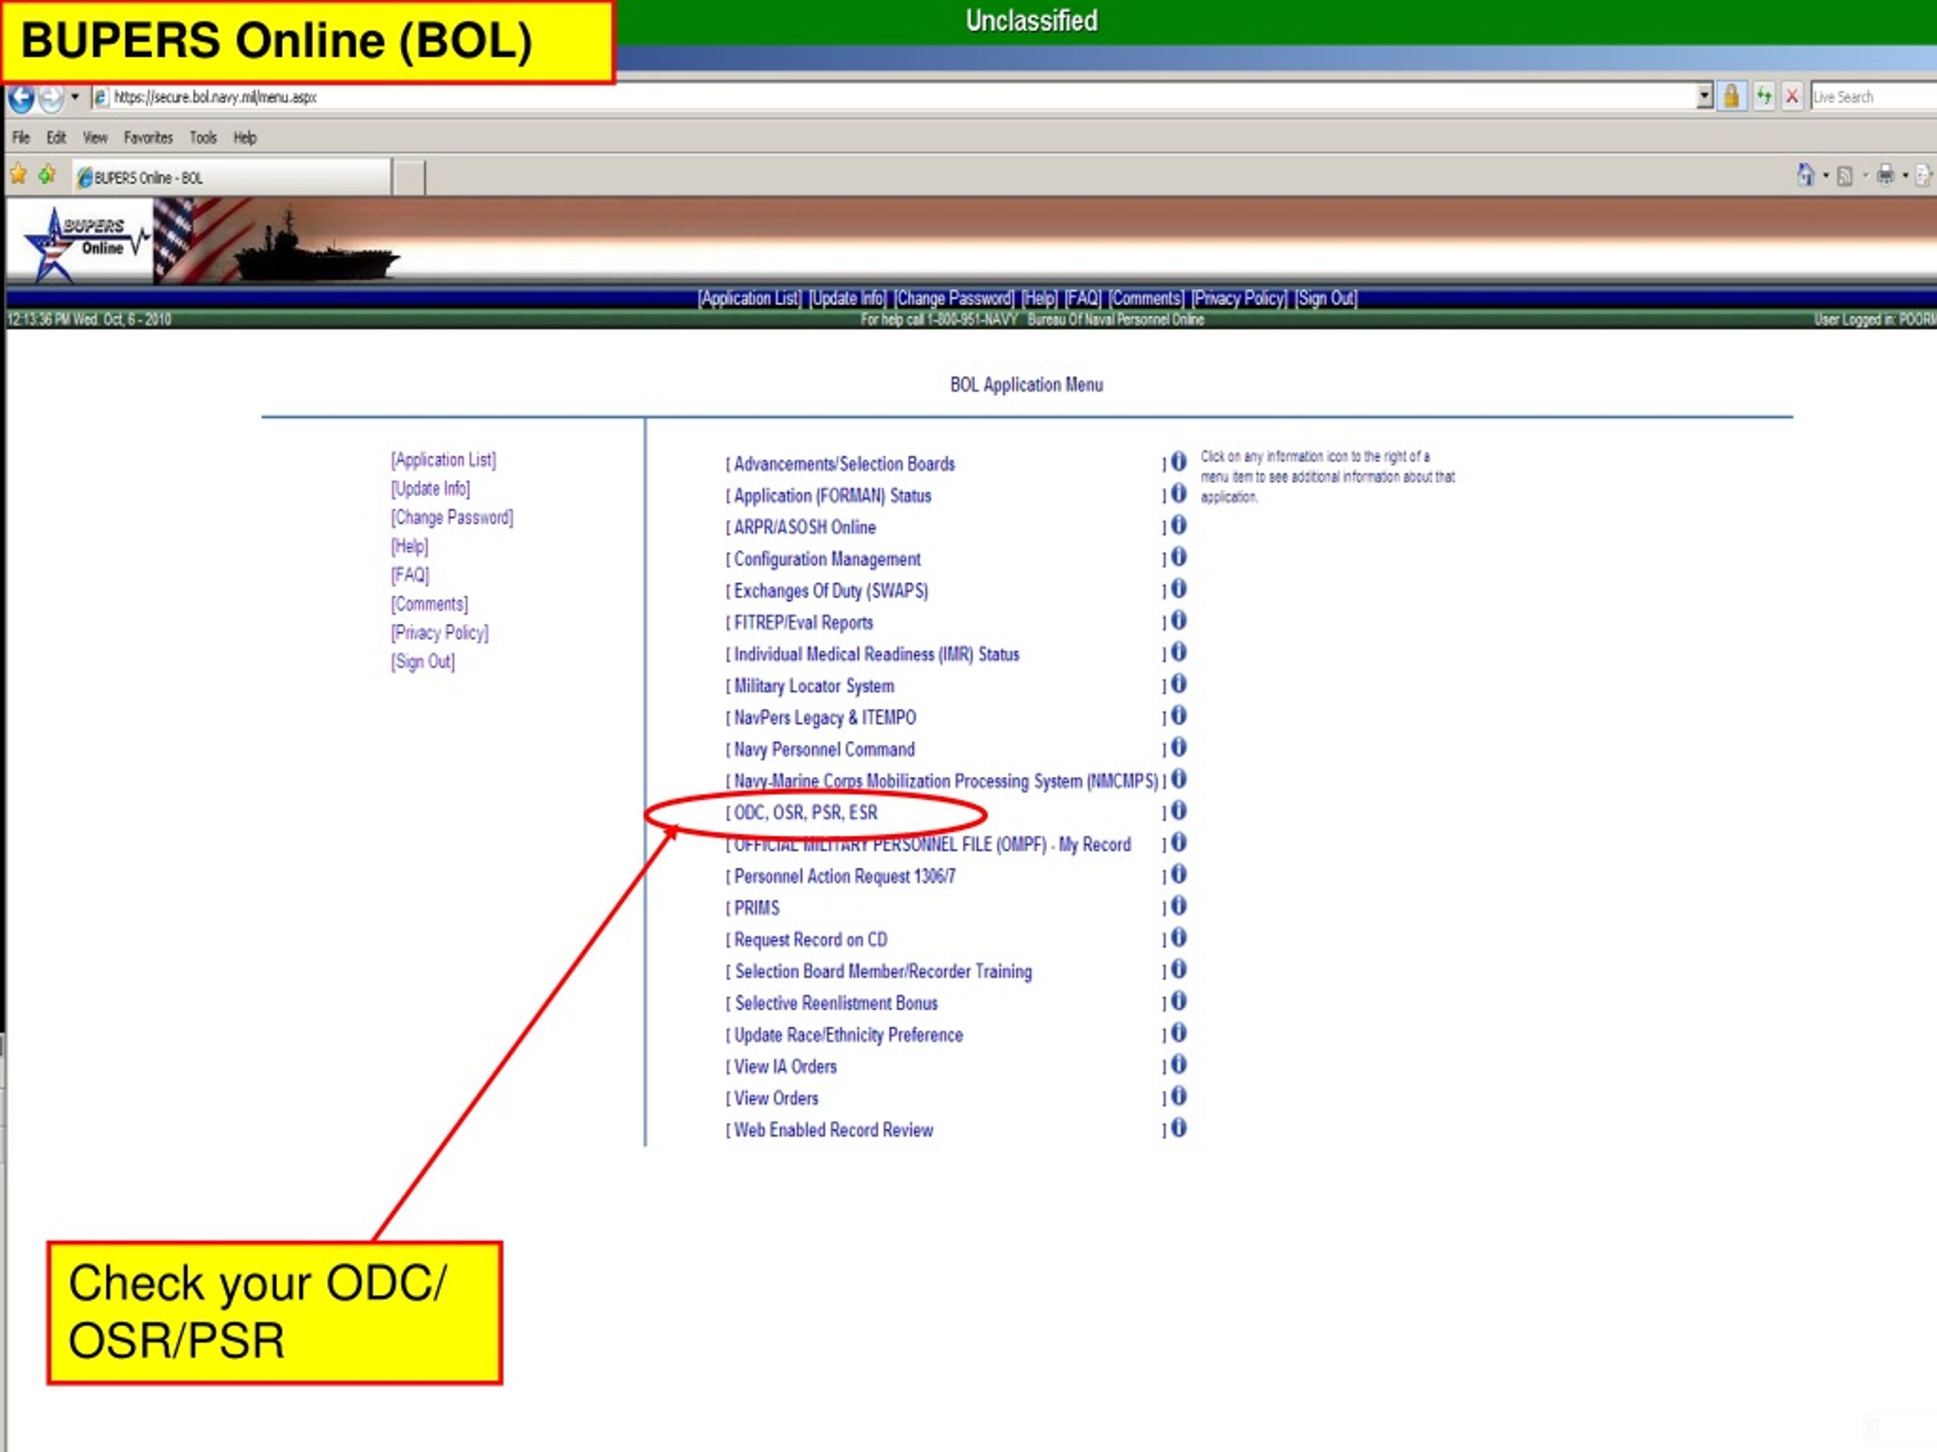This screenshot has width=1937, height=1452.
Task: Click the green Refresh page icon
Action: pyautogui.click(x=1764, y=96)
